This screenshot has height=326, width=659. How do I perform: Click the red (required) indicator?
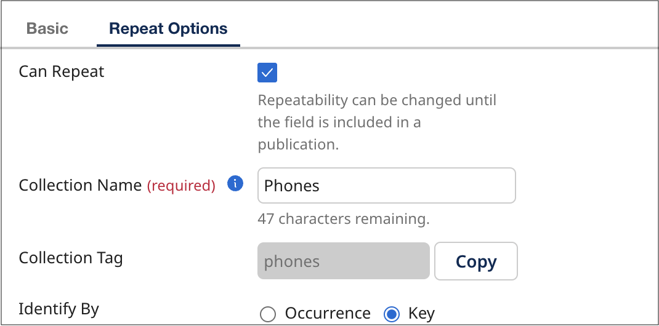(x=181, y=186)
